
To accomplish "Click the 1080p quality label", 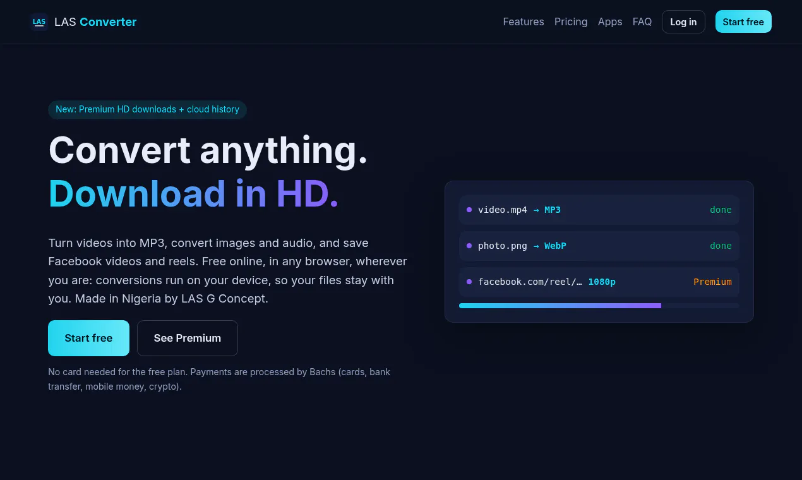I will click(x=602, y=282).
